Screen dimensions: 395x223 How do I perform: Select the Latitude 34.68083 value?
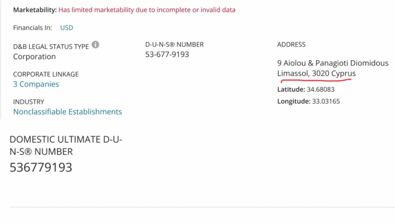(320, 90)
